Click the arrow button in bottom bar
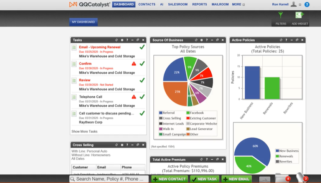321x183 pixels. pos(265,180)
